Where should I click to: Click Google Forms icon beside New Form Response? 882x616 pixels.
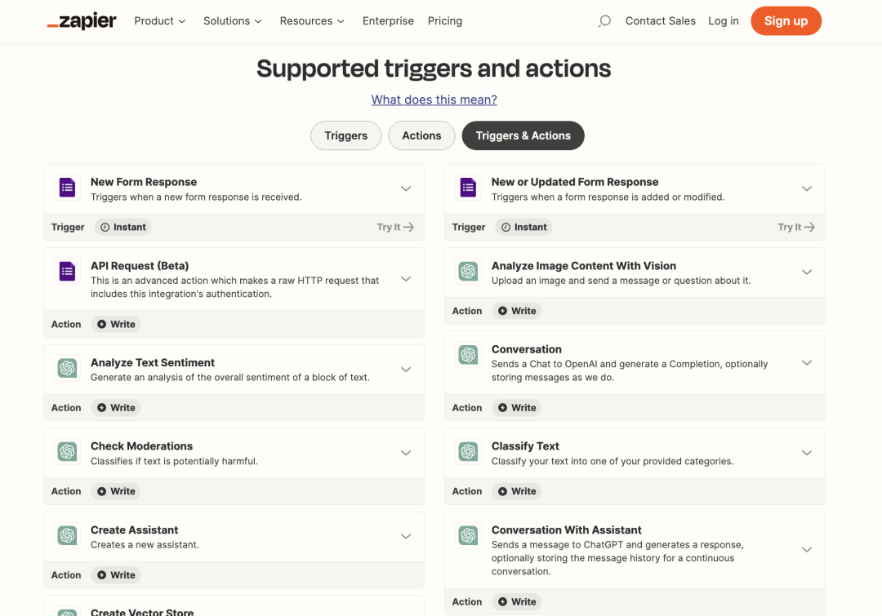(x=68, y=188)
